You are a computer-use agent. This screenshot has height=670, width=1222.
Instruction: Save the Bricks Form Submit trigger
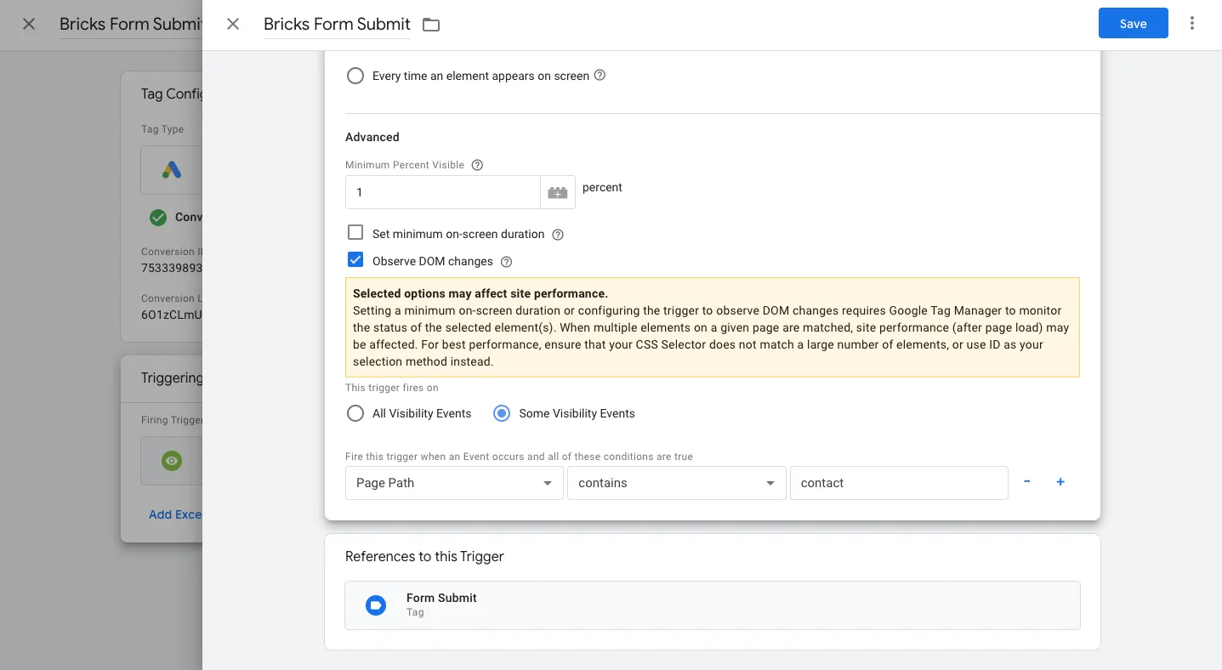click(x=1133, y=23)
